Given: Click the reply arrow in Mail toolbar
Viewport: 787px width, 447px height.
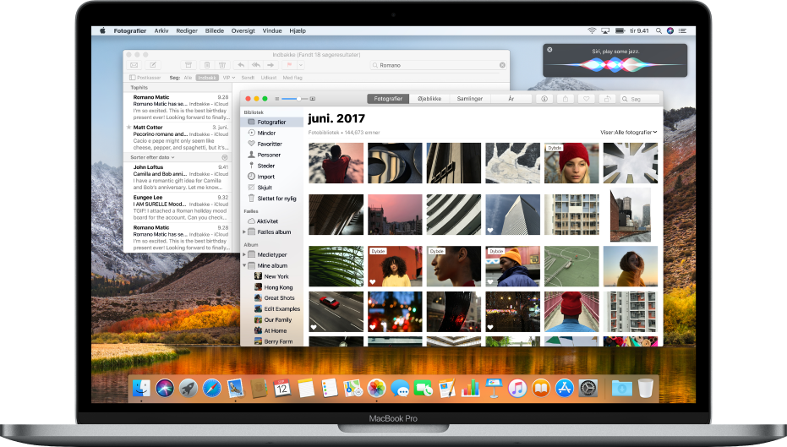Looking at the screenshot, I should tap(241, 65).
